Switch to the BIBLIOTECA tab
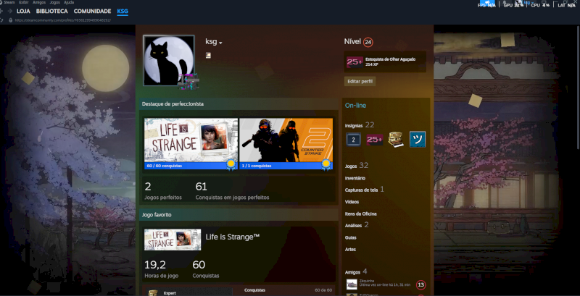The height and width of the screenshot is (296, 580). pos(51,12)
